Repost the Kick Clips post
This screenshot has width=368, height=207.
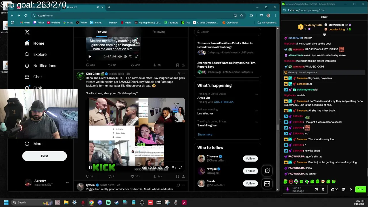pyautogui.click(x=111, y=176)
